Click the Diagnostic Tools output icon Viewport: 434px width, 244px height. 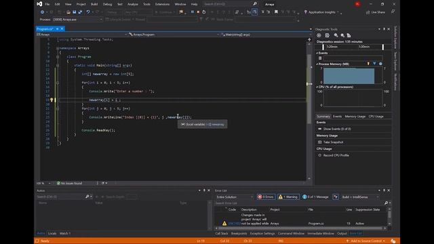click(327, 35)
